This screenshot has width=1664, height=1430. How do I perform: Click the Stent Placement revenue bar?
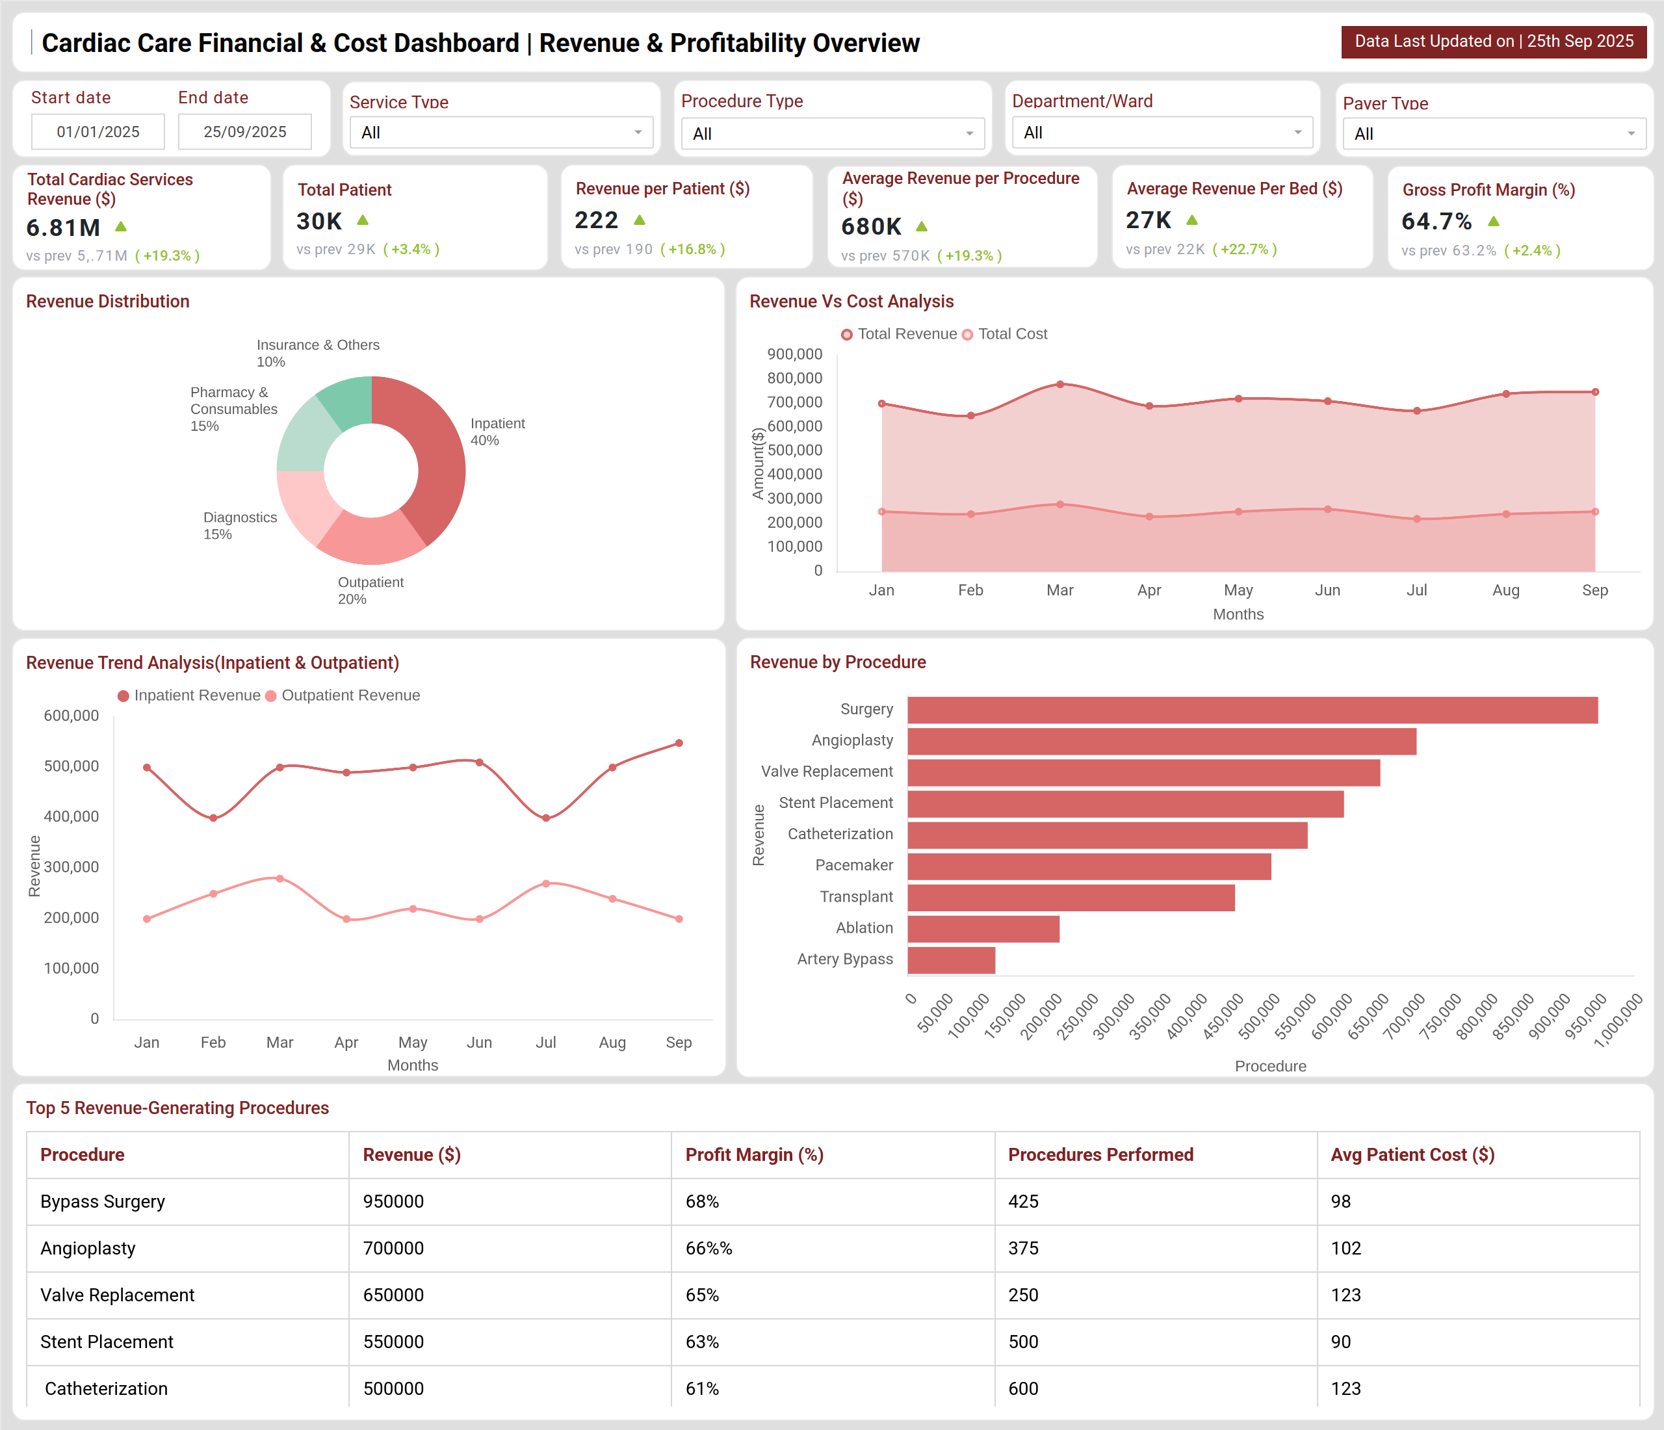1126,803
